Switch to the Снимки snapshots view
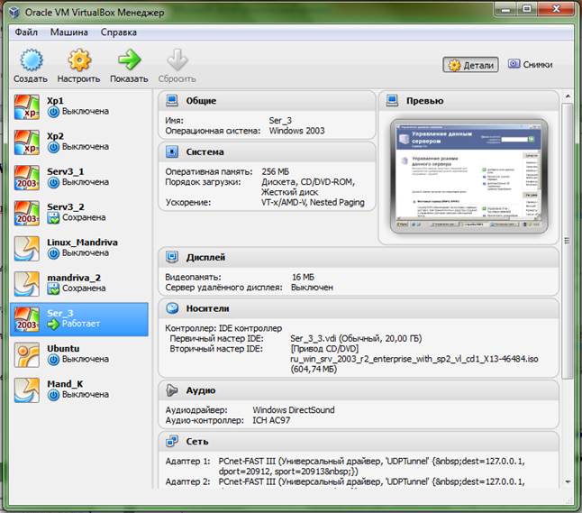582x513 pixels. click(530, 65)
